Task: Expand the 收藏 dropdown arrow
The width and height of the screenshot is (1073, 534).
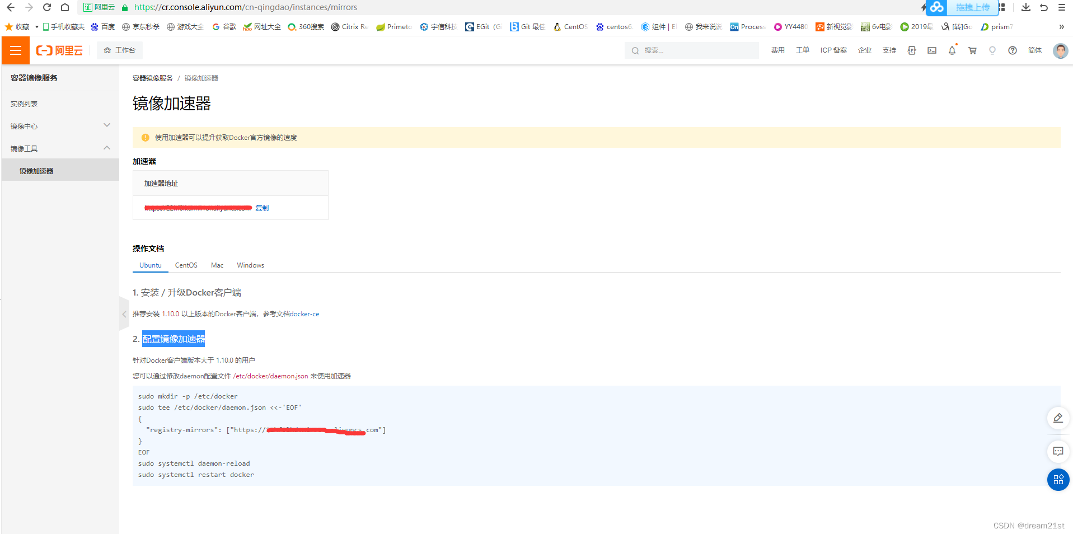Action: [x=37, y=27]
